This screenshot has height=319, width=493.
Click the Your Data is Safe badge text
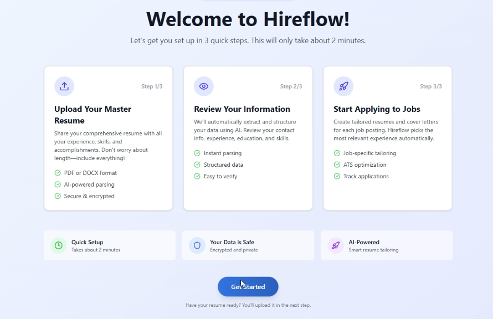point(232,242)
